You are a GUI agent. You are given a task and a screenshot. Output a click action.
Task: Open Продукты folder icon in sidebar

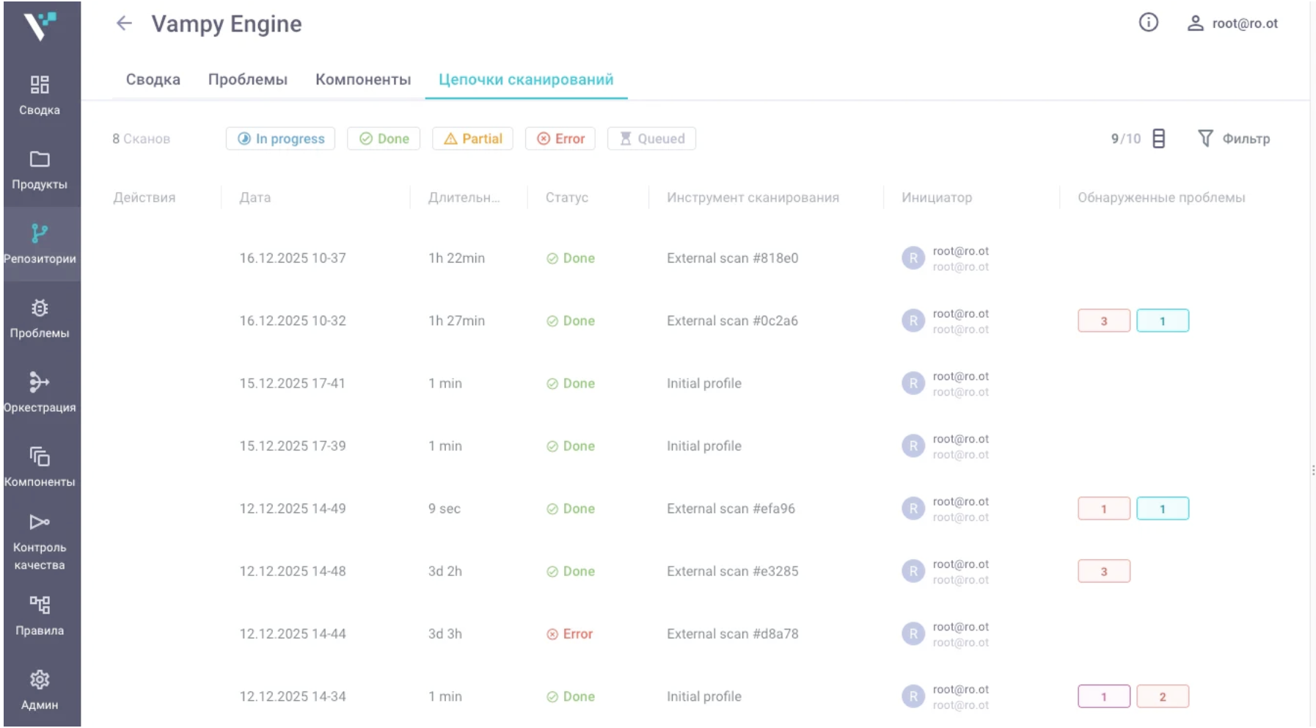pyautogui.click(x=40, y=159)
